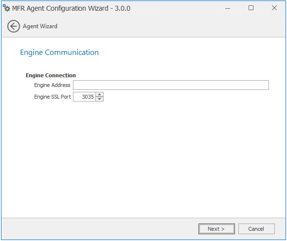Close the MFR Agent Configuration Wizard
The height and width of the screenshot is (241, 287).
click(x=274, y=8)
